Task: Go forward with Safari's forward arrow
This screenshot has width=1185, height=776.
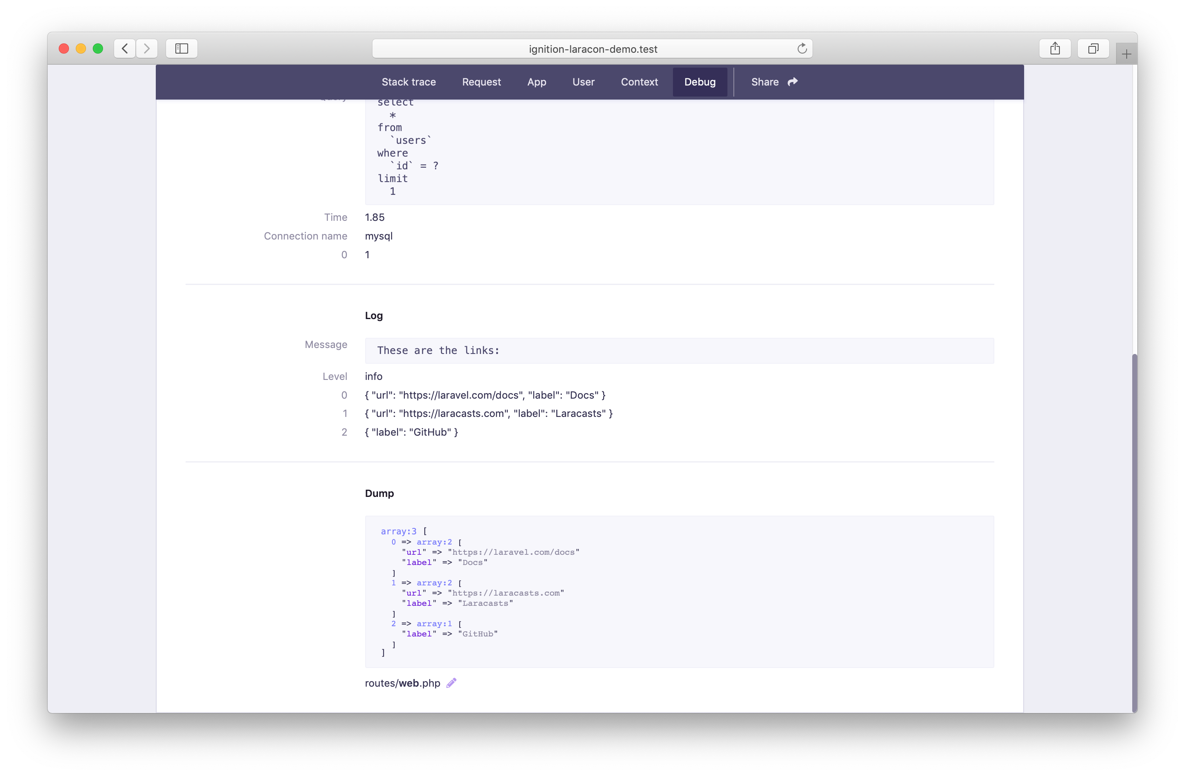Action: (x=147, y=48)
